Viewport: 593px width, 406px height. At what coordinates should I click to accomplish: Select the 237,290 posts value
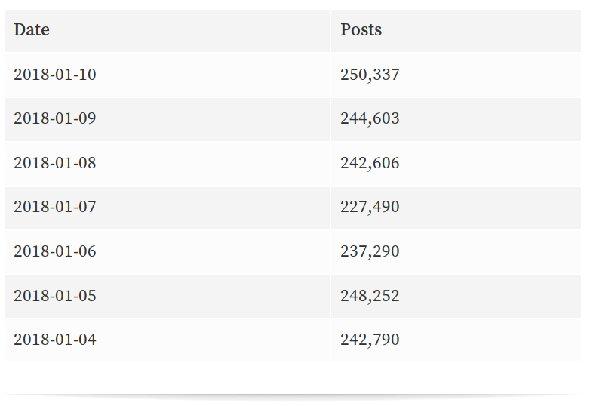pos(370,251)
